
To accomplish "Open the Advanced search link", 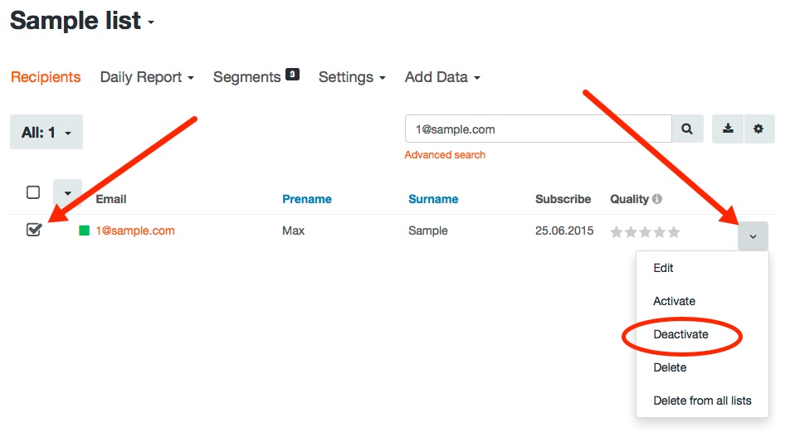I will (x=445, y=155).
